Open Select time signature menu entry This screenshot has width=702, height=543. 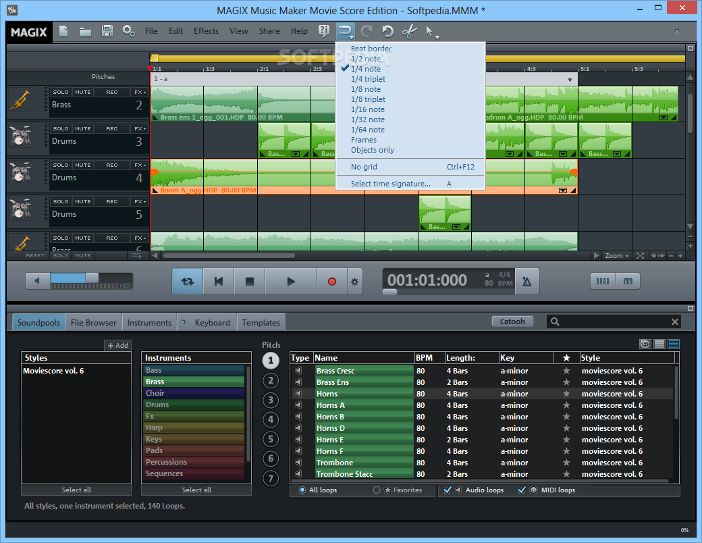[x=410, y=184]
